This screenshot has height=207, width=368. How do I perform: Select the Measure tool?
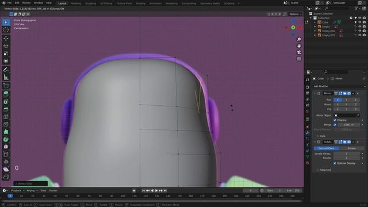click(6, 77)
